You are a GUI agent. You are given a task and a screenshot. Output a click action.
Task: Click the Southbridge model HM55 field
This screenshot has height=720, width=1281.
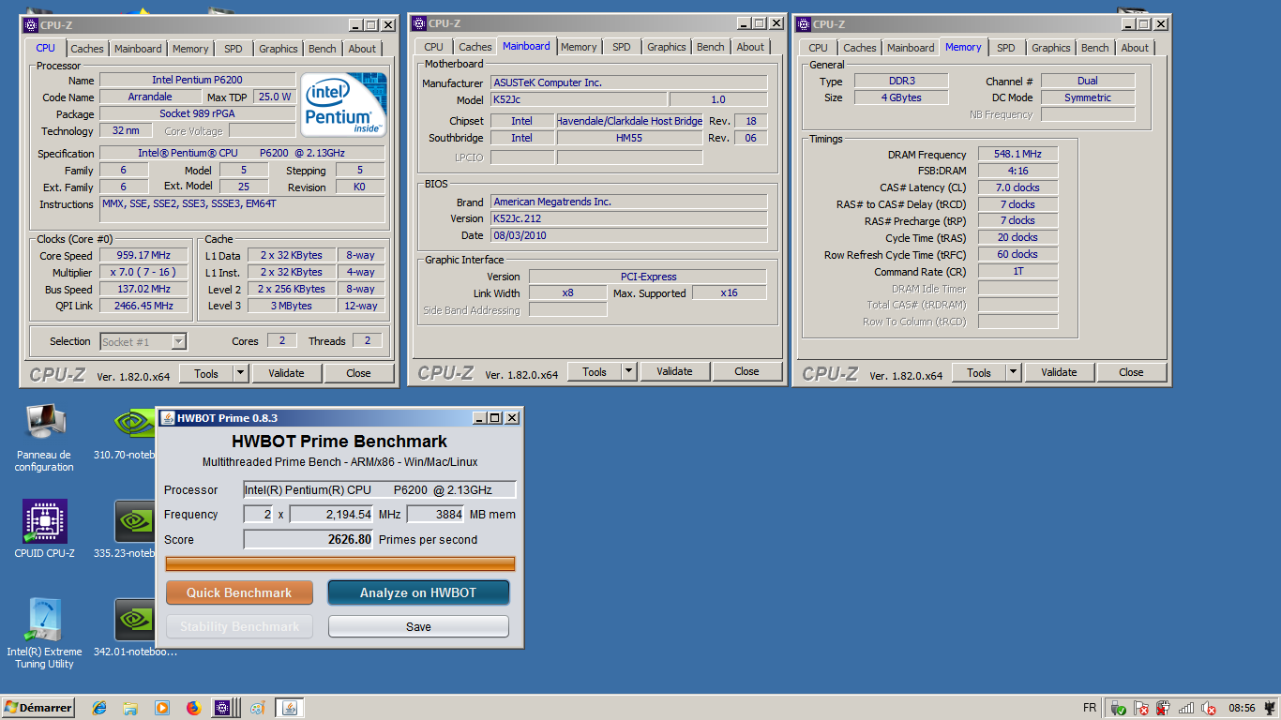(628, 138)
